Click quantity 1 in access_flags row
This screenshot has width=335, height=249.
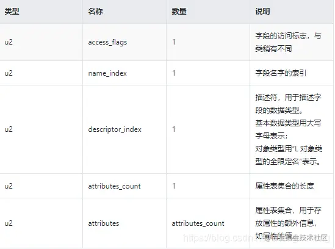[174, 42]
